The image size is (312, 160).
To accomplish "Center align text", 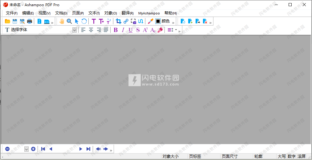I will (x=91, y=30).
